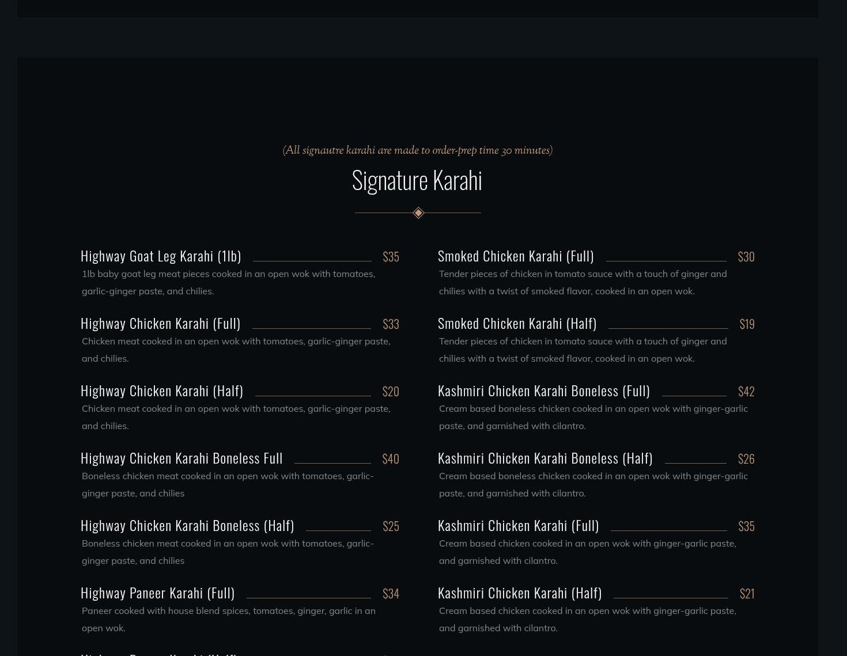Choose Highway Chicken Karahi Boneless (Half)
This screenshot has width=847, height=656.
click(x=187, y=525)
